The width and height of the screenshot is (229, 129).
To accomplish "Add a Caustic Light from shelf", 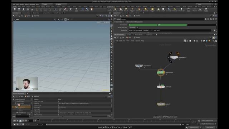I will point(169,10).
